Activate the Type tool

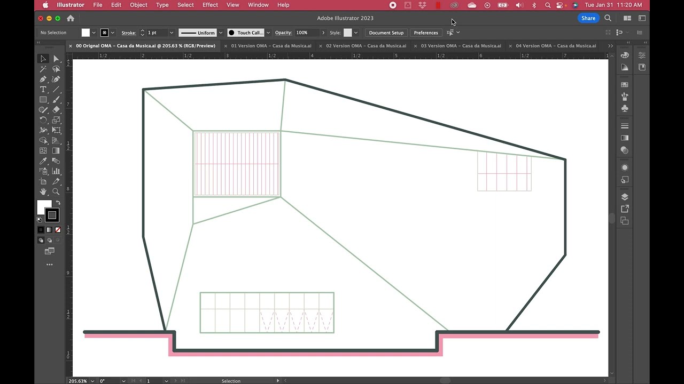(x=43, y=89)
